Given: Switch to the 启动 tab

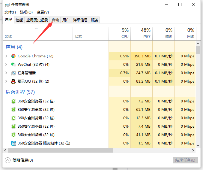Looking at the screenshot, I should [55, 20].
